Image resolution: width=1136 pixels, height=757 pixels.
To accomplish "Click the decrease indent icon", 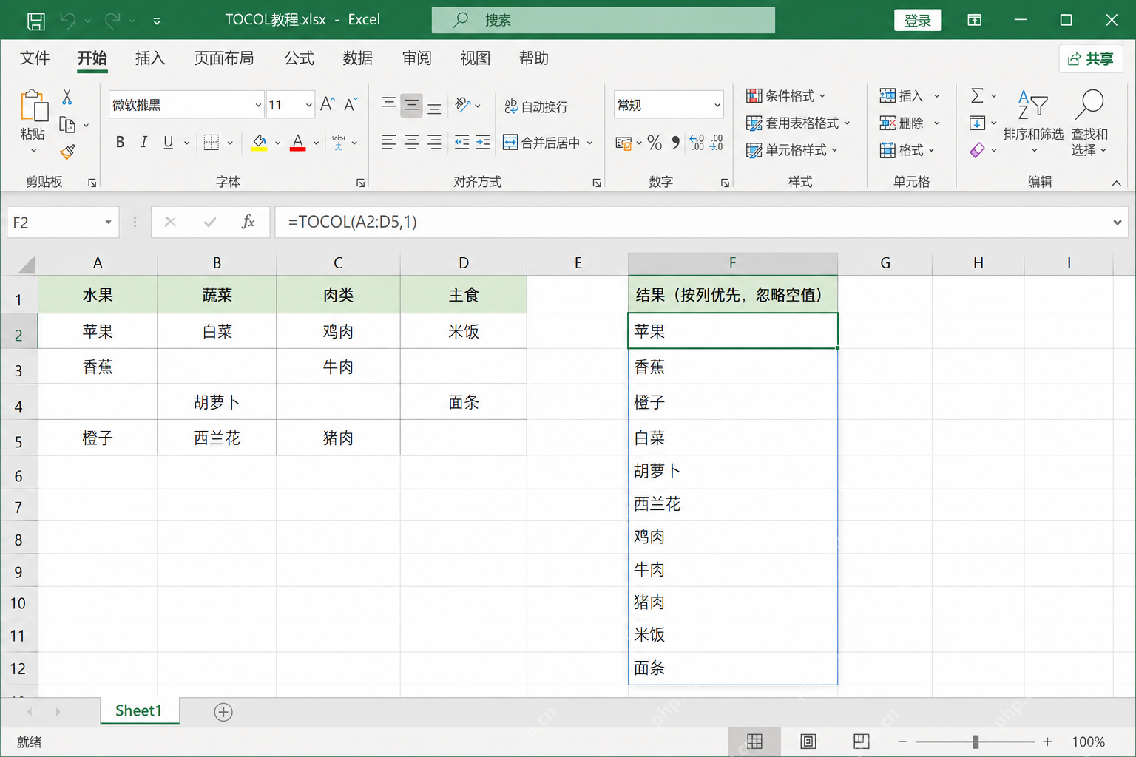I will coord(461,142).
